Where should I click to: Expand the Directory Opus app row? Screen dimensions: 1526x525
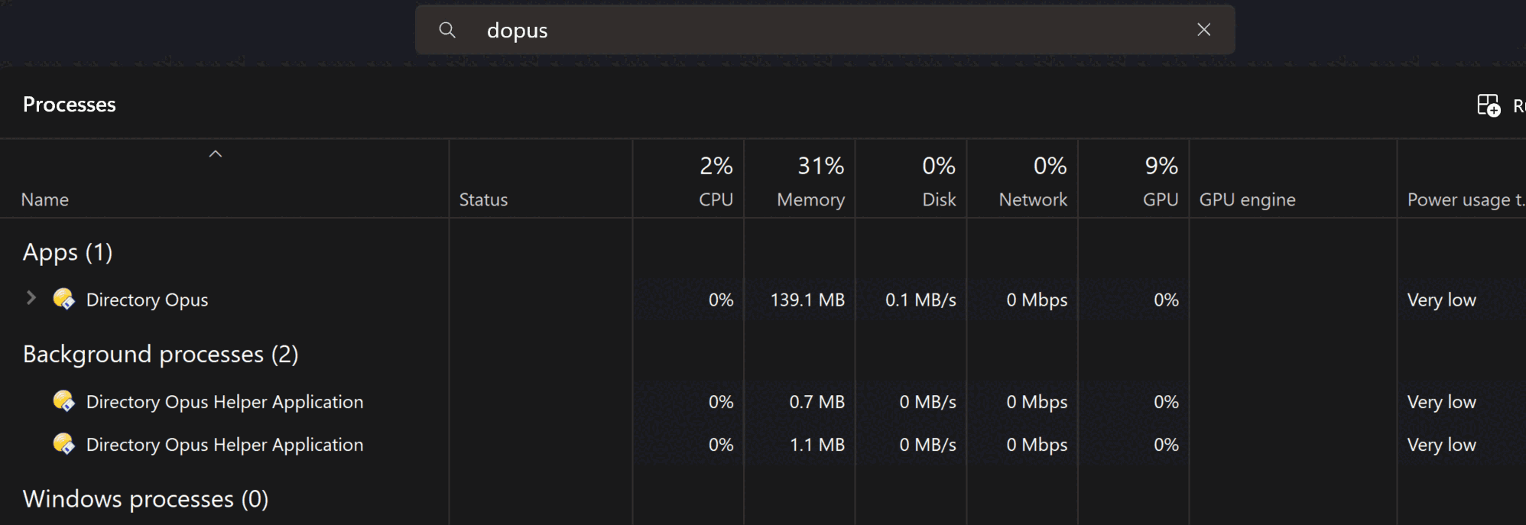[31, 298]
